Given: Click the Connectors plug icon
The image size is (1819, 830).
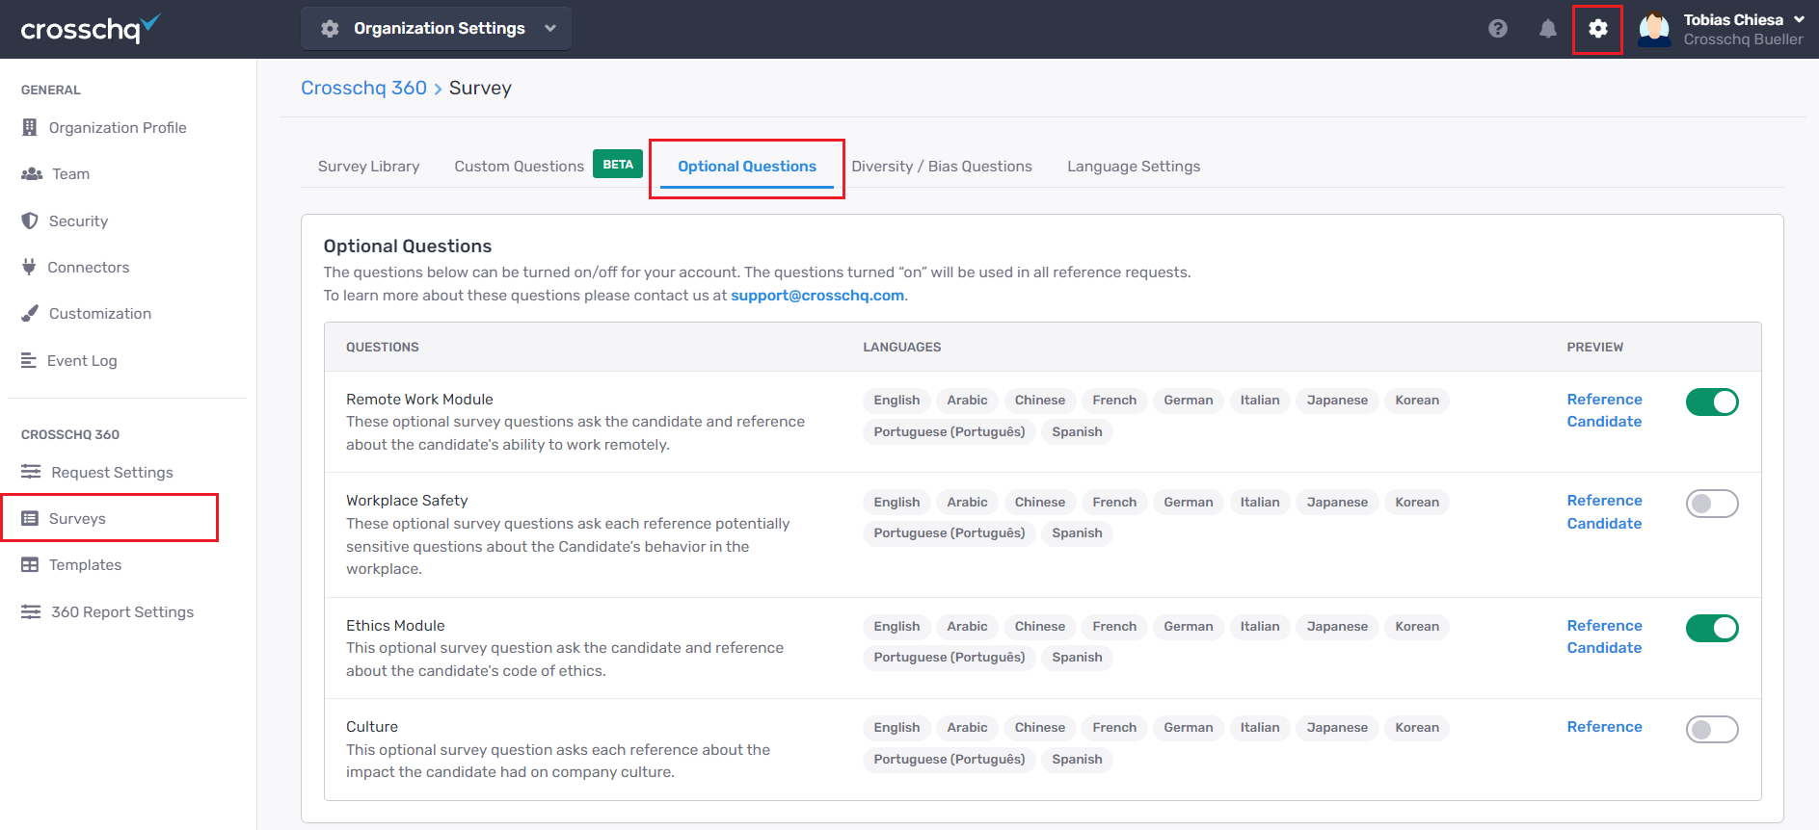Looking at the screenshot, I should [29, 267].
